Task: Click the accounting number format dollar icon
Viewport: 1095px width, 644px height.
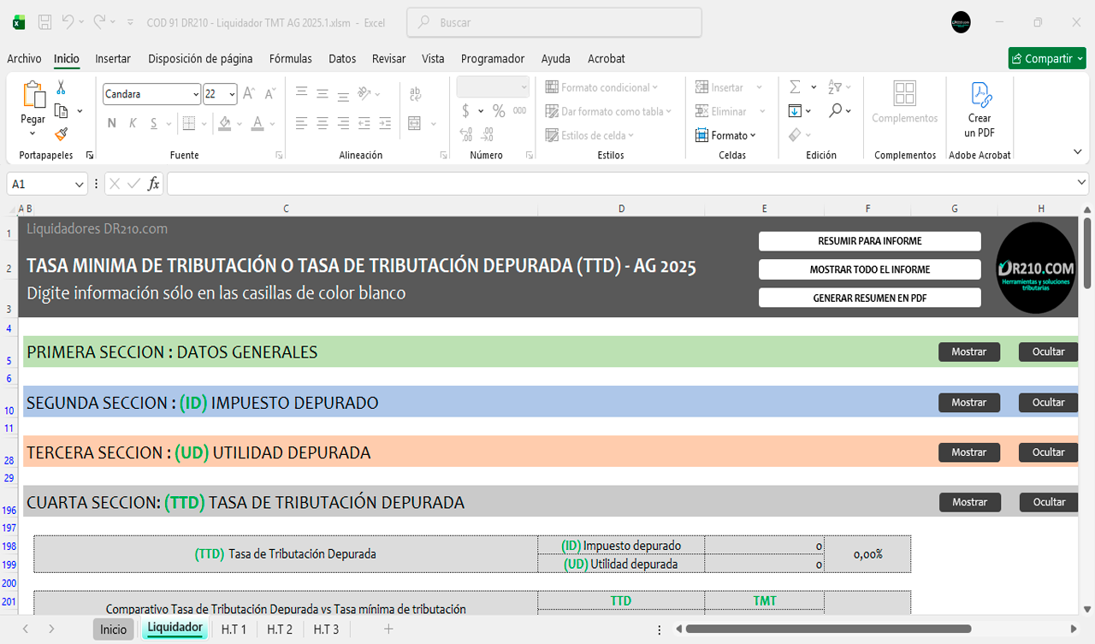Action: (x=465, y=111)
